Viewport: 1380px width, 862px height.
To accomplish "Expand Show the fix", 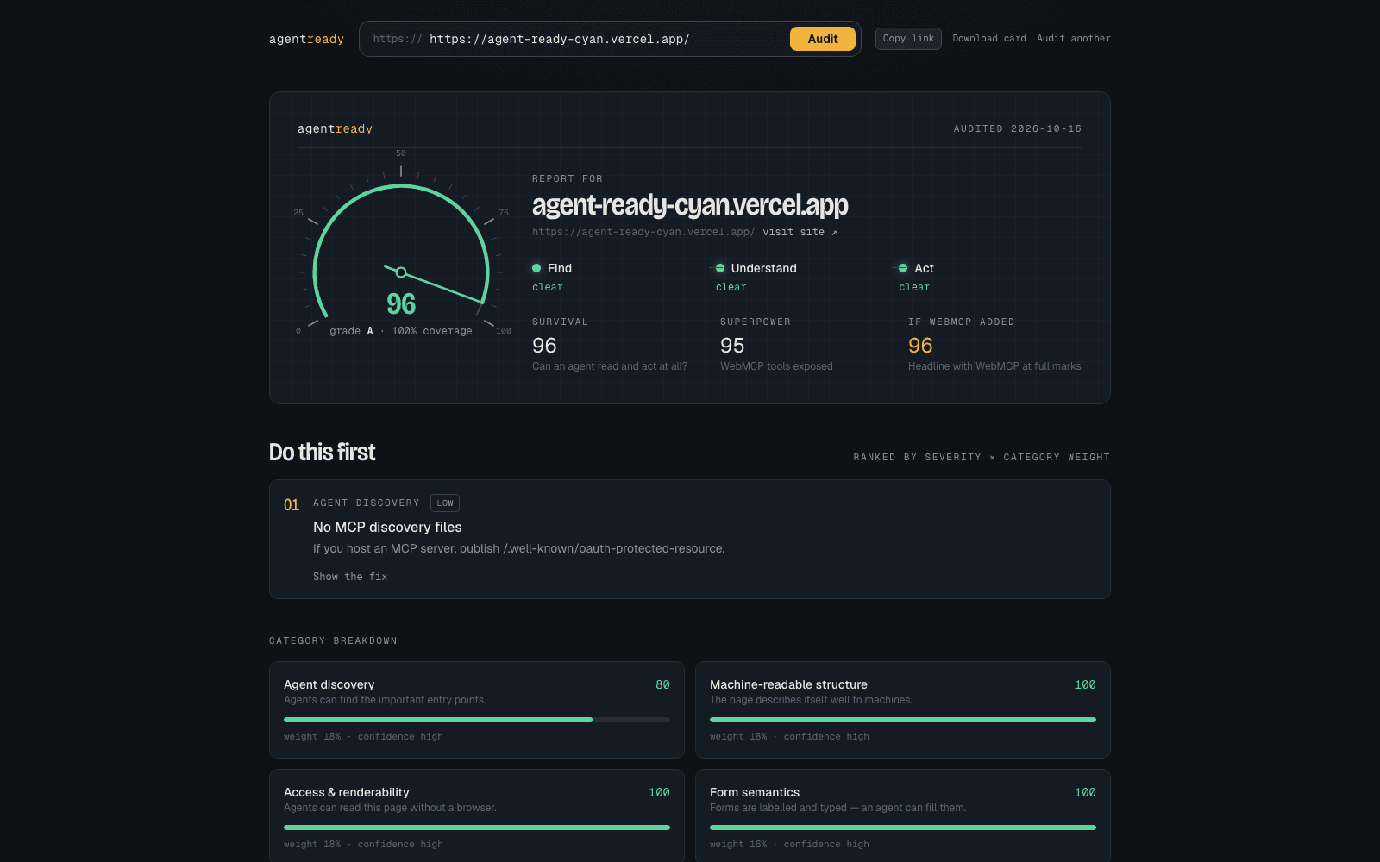I will [350, 577].
